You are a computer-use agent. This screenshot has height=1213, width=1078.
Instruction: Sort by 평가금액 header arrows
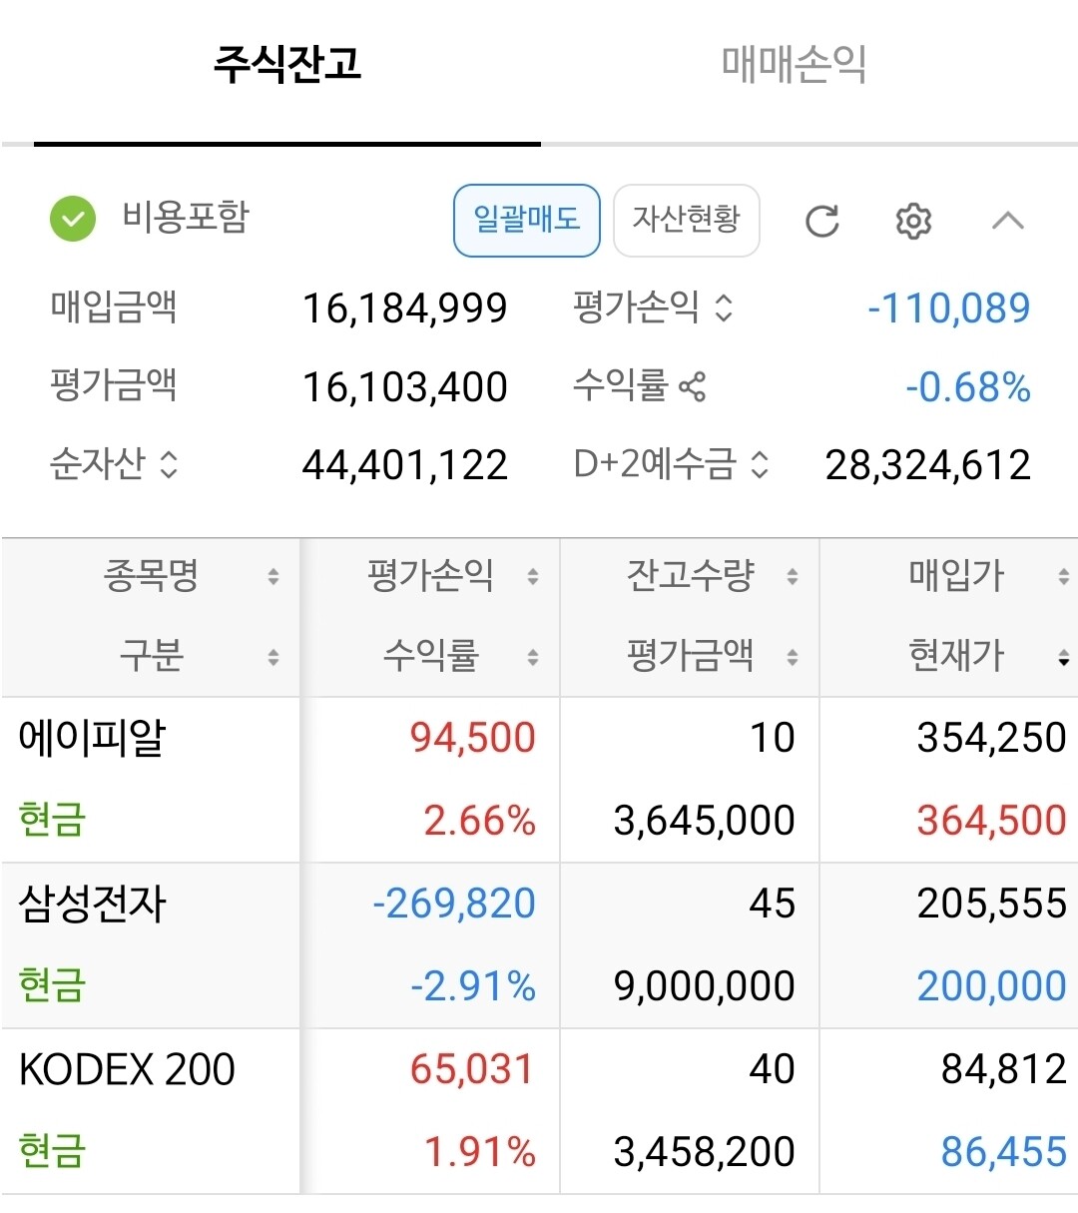[793, 657]
